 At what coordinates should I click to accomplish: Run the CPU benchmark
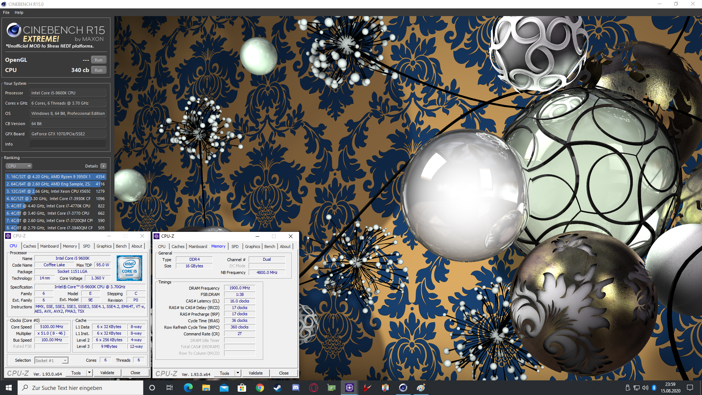click(99, 70)
